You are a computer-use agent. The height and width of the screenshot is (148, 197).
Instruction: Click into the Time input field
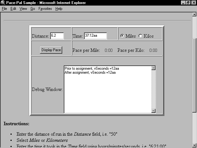point(95,36)
